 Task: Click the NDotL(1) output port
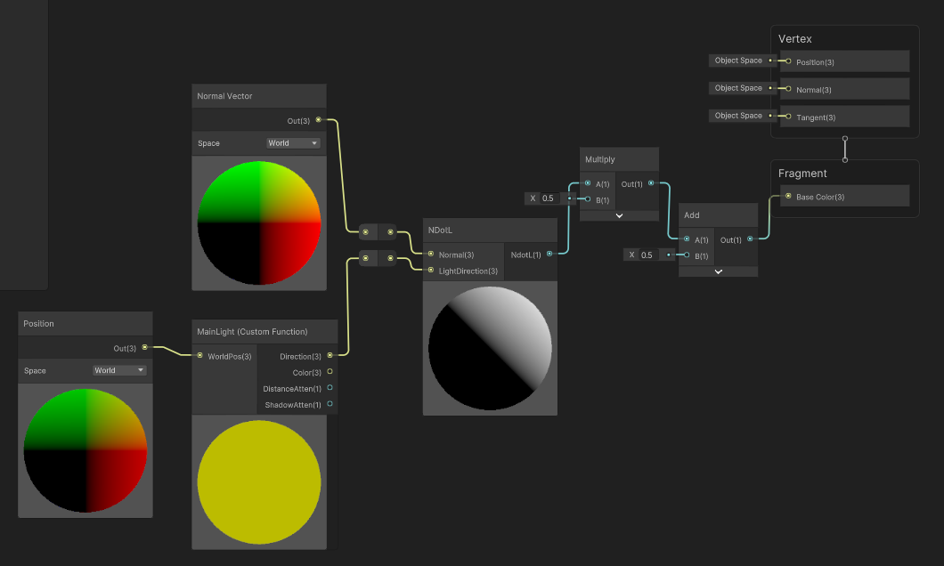[549, 254]
